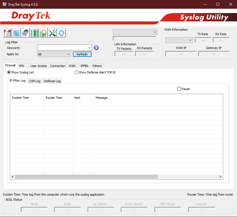Click the Host column header
The image size is (237, 217).
(x=83, y=98)
